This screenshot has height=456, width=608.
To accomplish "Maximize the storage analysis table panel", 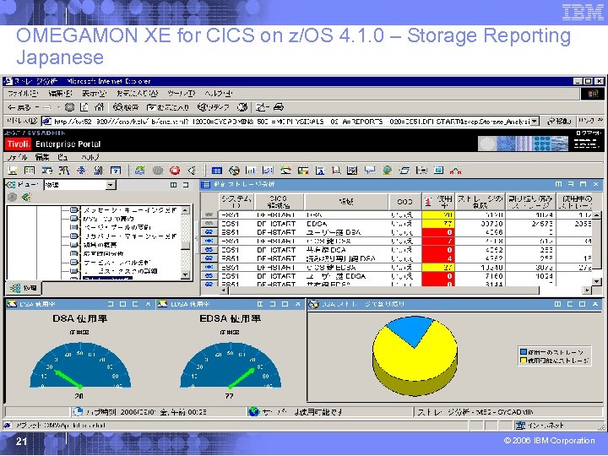I will click(584, 184).
